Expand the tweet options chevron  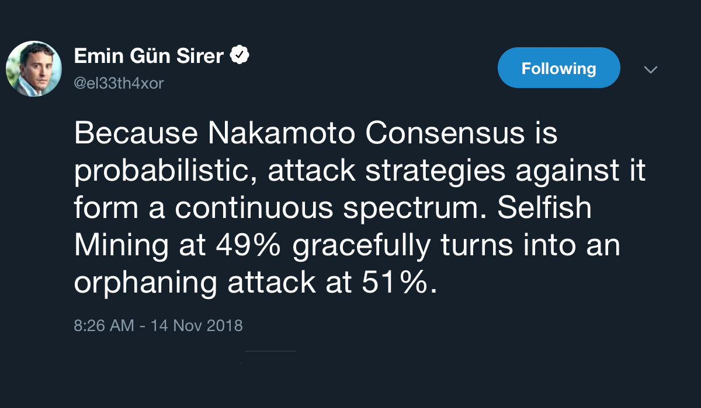[650, 70]
